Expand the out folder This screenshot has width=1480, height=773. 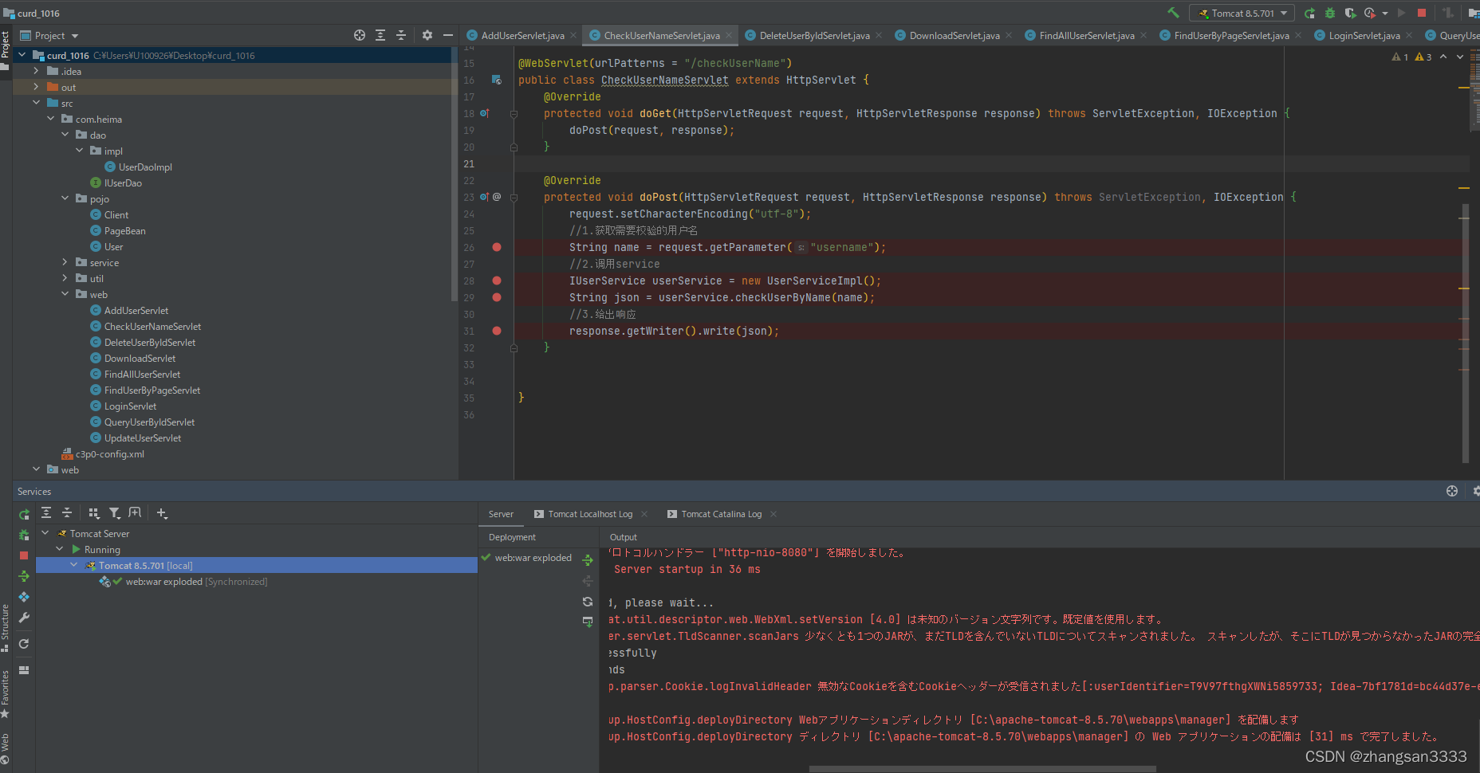tap(36, 87)
